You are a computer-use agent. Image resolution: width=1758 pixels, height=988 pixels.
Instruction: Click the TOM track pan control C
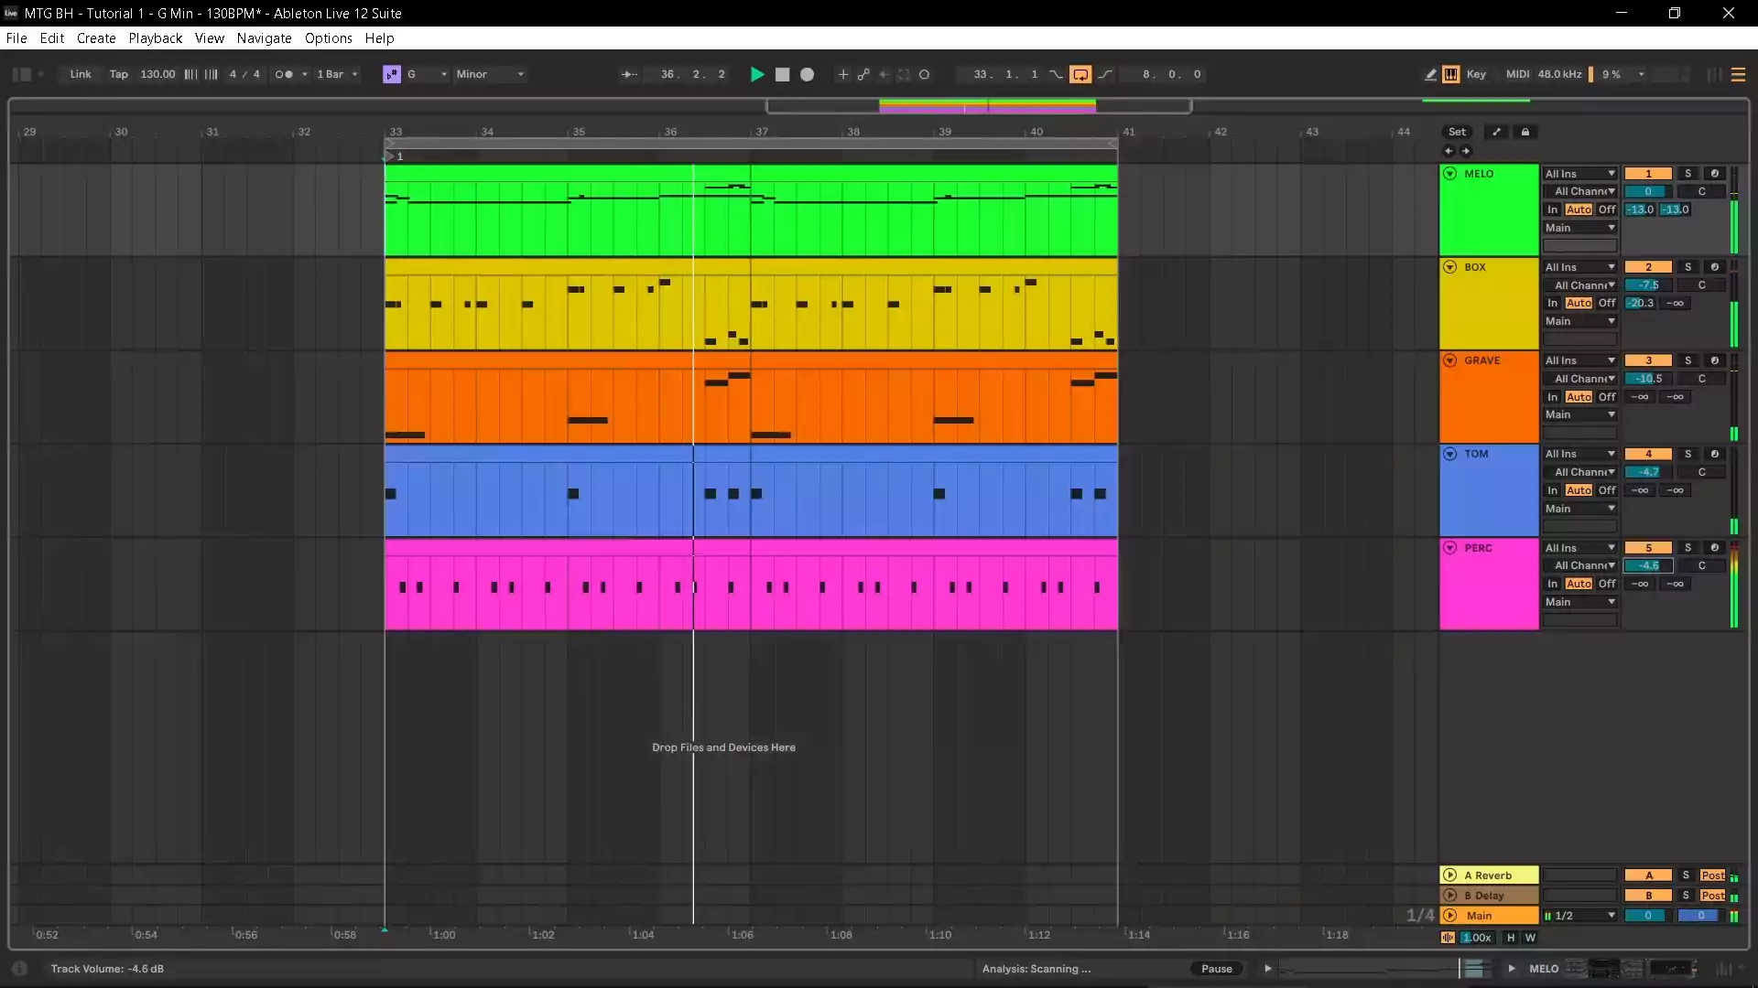pos(1701,472)
